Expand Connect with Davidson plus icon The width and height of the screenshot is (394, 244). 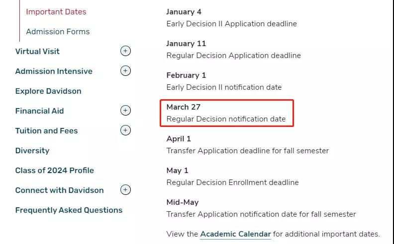coord(125,190)
